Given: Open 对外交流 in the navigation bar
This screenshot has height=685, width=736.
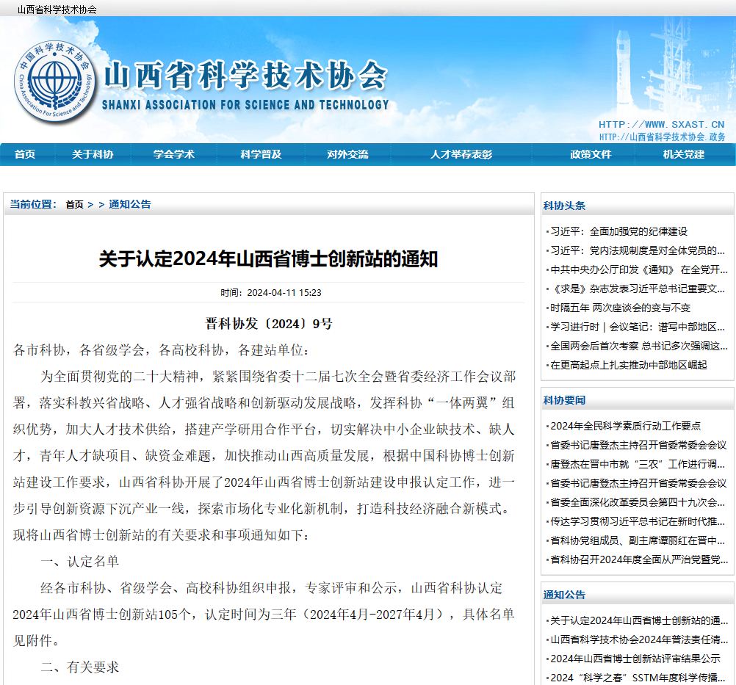Looking at the screenshot, I should (x=348, y=154).
